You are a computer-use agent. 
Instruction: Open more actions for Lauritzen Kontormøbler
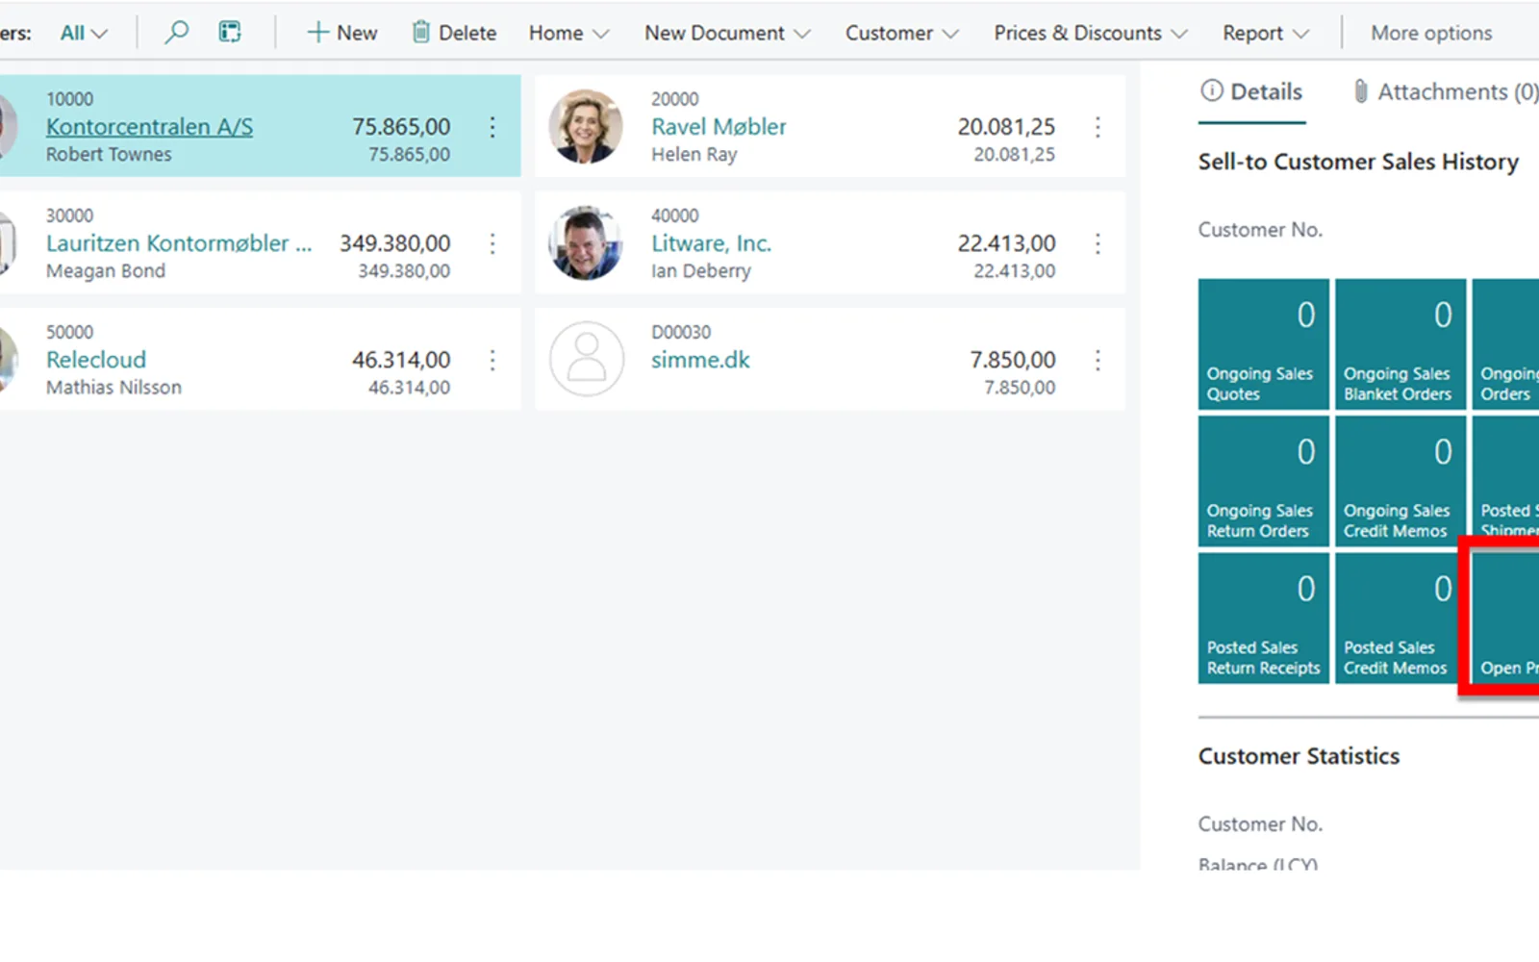492,243
